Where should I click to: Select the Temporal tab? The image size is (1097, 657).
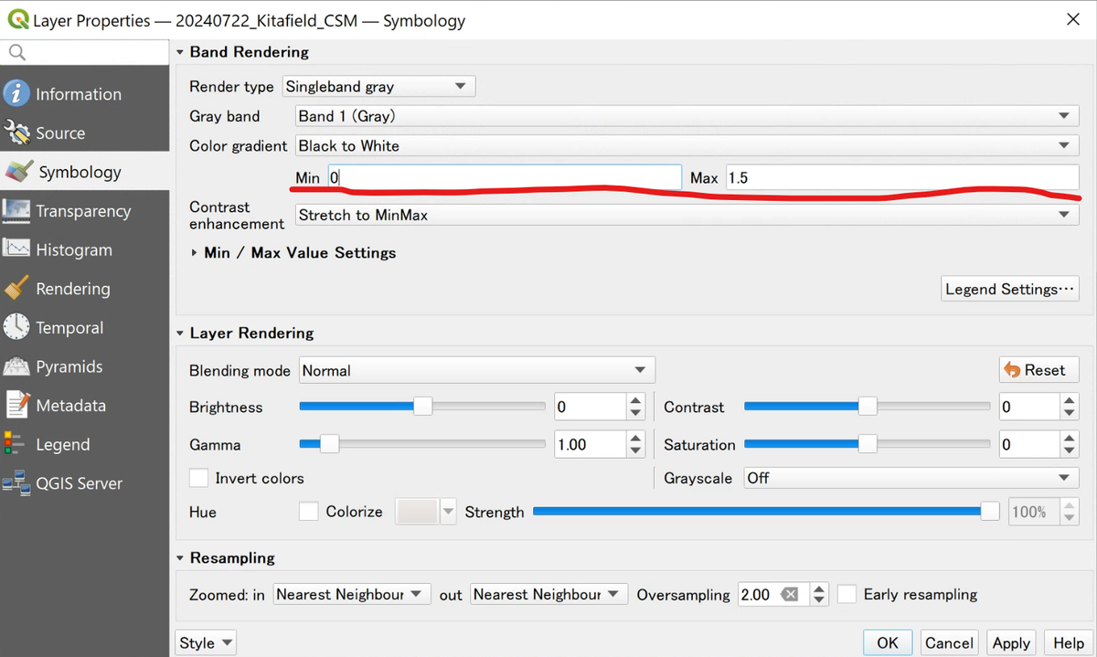coord(84,327)
